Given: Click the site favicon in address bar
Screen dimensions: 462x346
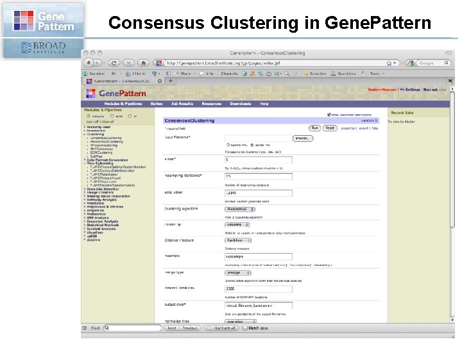Looking at the screenshot, I should tap(159, 63).
